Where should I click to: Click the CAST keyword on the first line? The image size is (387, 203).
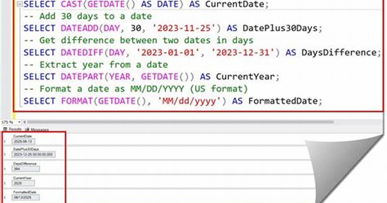pyautogui.click(x=72, y=4)
